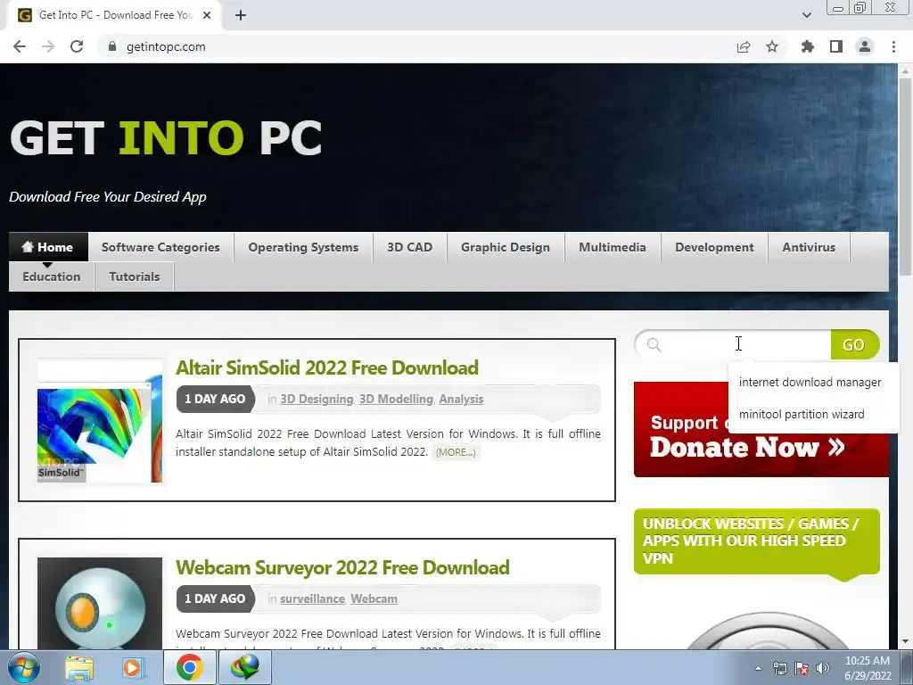The height and width of the screenshot is (685, 913).
Task: Open the Multimedia menu item
Action: [613, 247]
